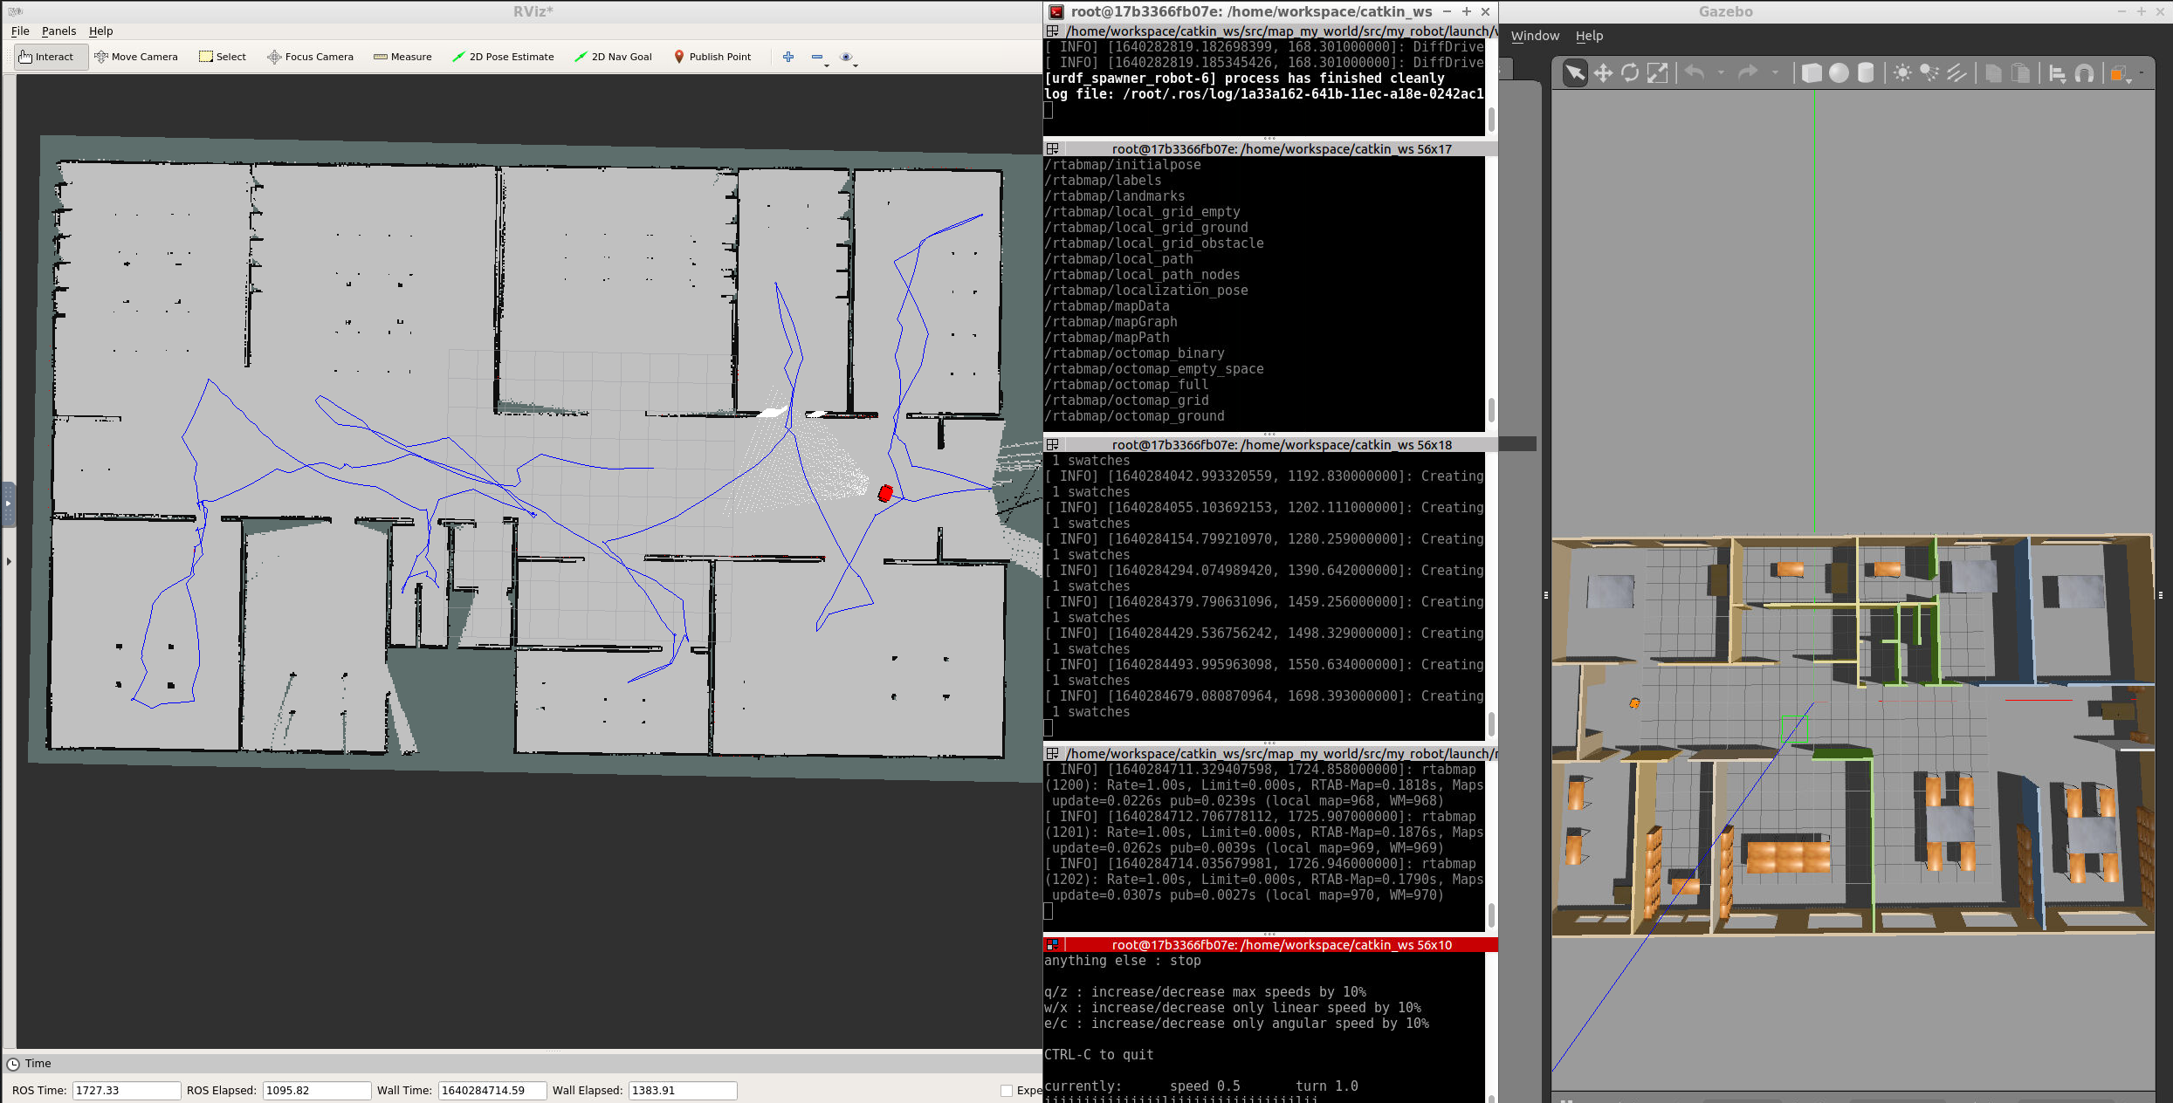
Task: Choose Gazebo selection mode arrow tool
Action: pyautogui.click(x=1575, y=73)
